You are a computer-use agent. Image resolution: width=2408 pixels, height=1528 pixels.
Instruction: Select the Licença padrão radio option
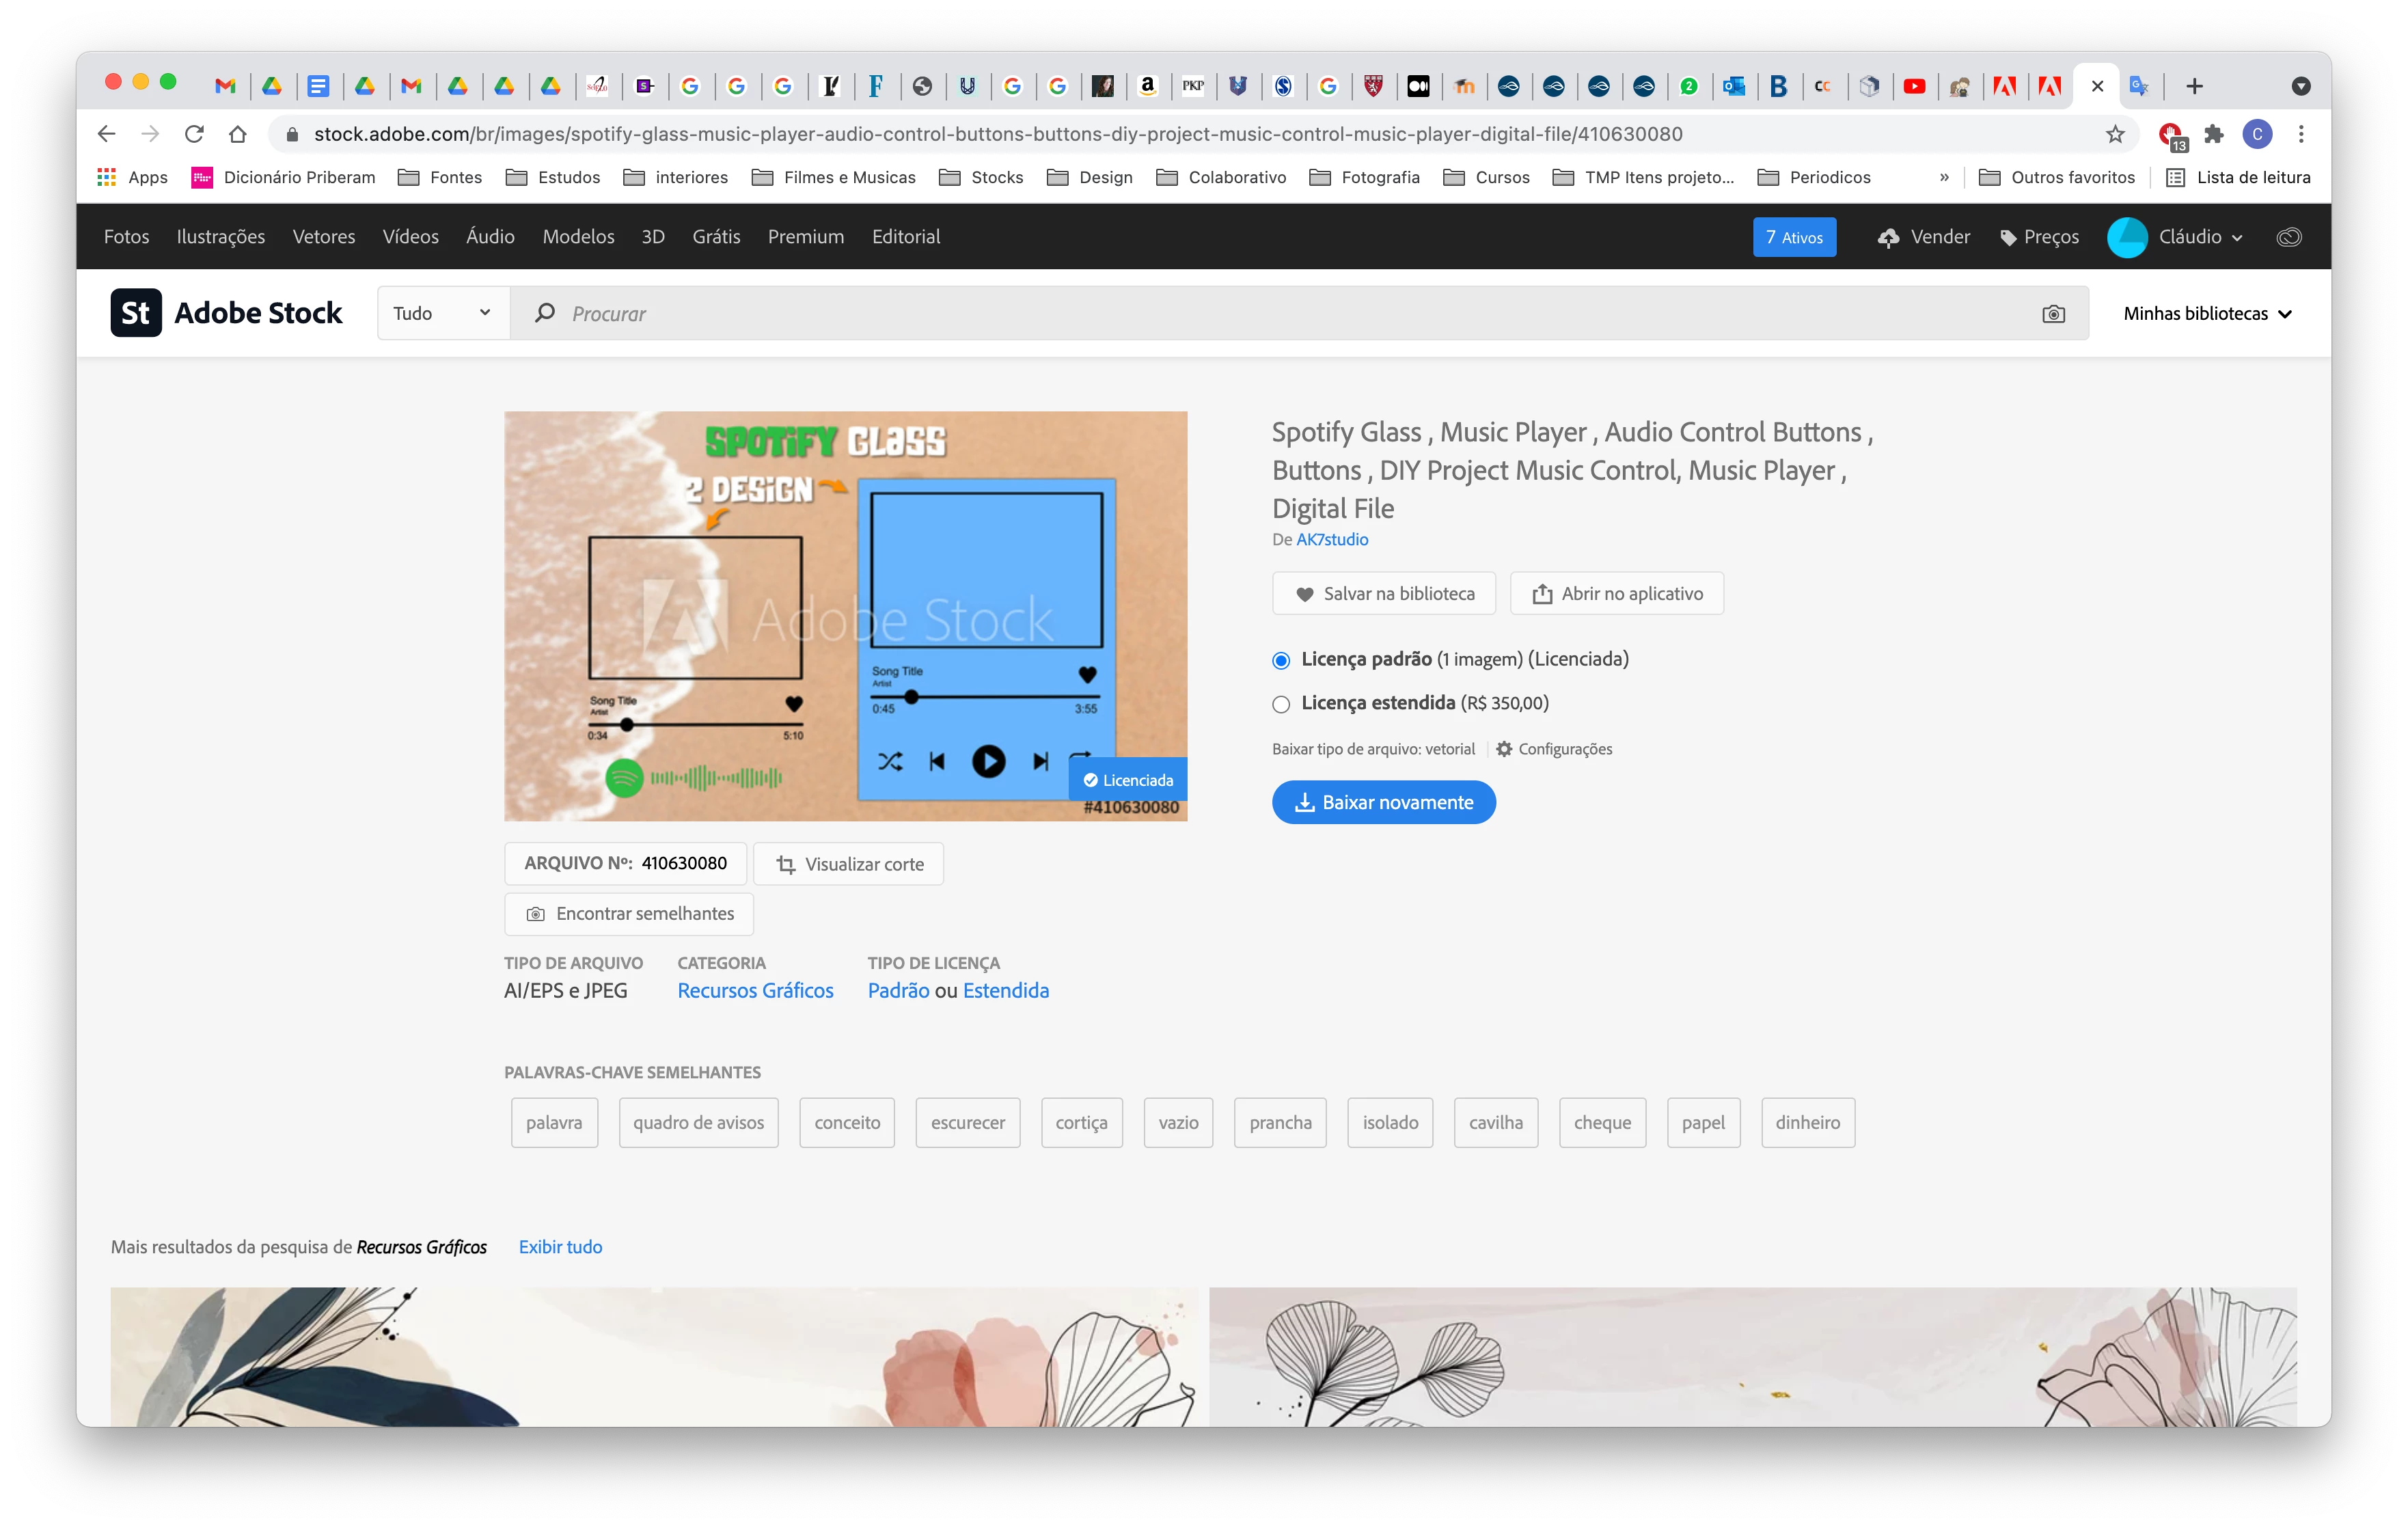1281,660
